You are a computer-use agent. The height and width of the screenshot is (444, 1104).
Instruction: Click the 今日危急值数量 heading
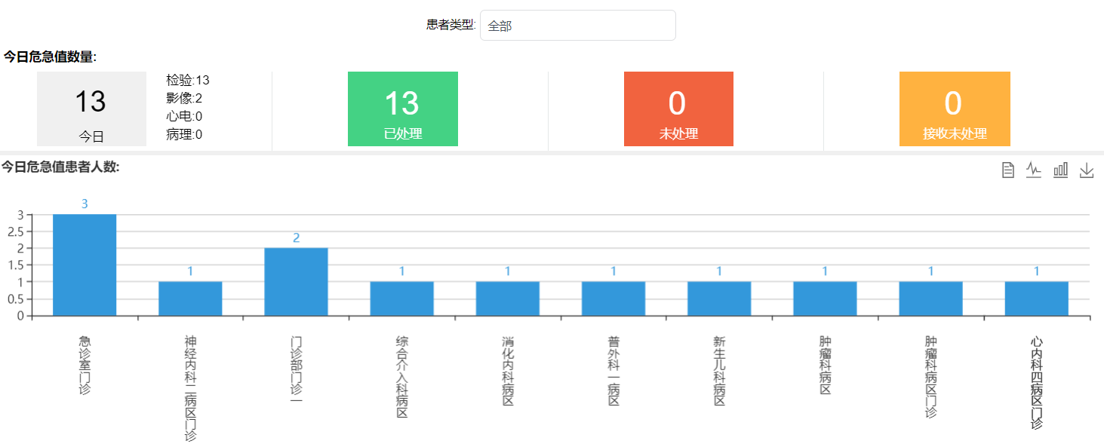point(50,57)
